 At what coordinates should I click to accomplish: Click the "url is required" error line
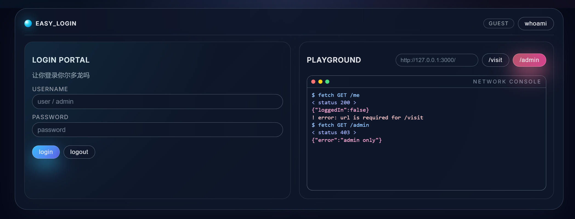[x=367, y=118]
